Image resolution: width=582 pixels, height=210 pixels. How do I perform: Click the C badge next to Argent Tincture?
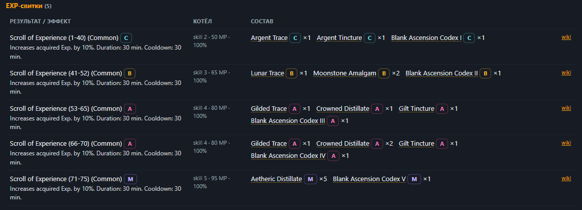tap(369, 38)
